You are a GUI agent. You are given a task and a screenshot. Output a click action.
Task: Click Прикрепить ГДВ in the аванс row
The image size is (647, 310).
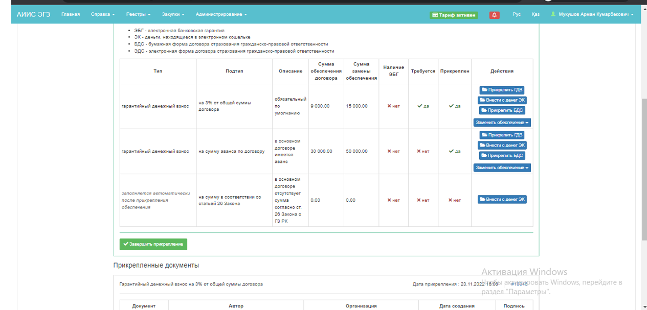click(x=502, y=135)
